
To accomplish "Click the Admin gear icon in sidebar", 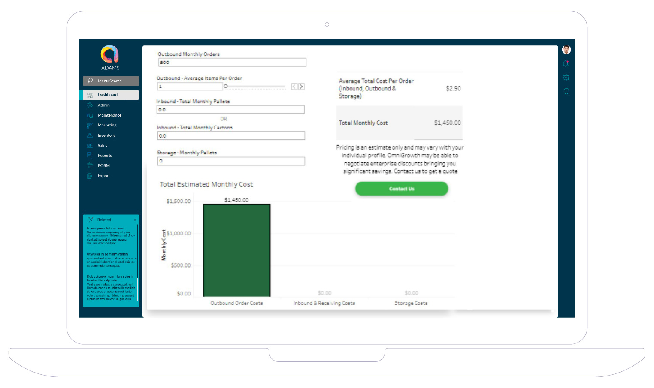I will 90,105.
